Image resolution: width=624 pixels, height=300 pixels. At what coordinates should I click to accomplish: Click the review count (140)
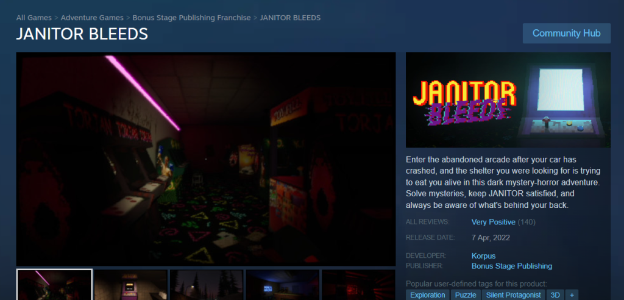[x=526, y=222]
